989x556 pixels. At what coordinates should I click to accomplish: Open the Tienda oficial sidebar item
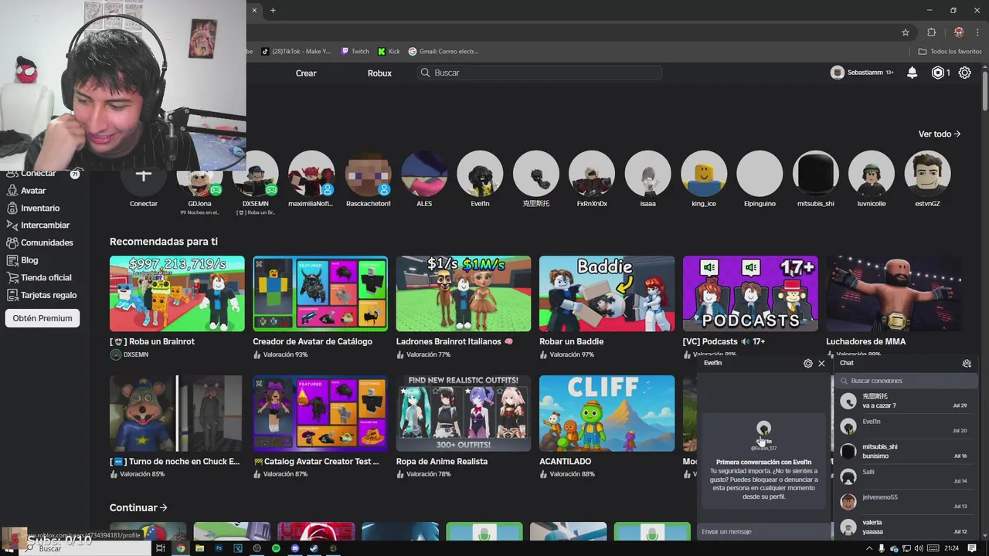[x=39, y=277]
